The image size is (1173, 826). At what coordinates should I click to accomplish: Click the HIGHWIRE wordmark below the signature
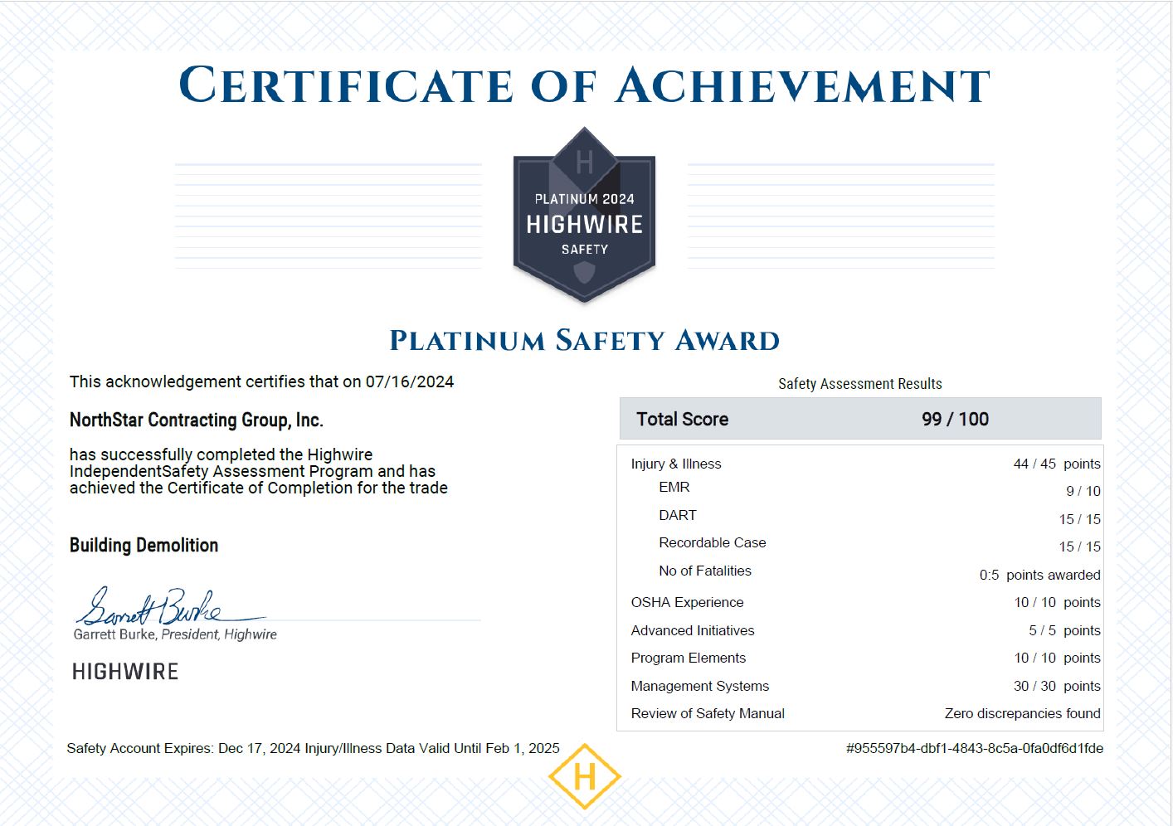[x=125, y=672]
